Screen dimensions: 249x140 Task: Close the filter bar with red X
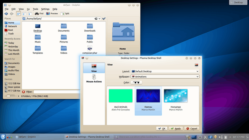coord(24,92)
